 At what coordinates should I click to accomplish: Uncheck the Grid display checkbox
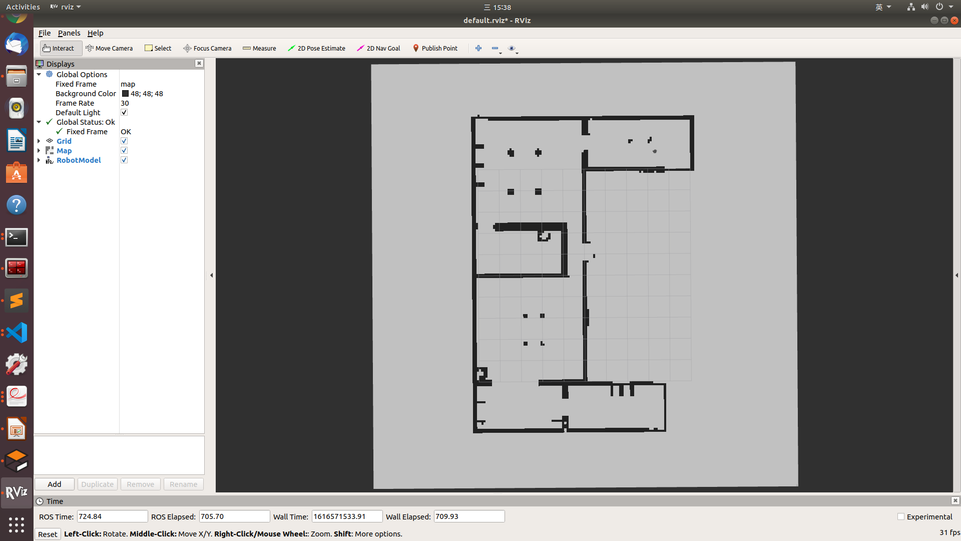(124, 141)
